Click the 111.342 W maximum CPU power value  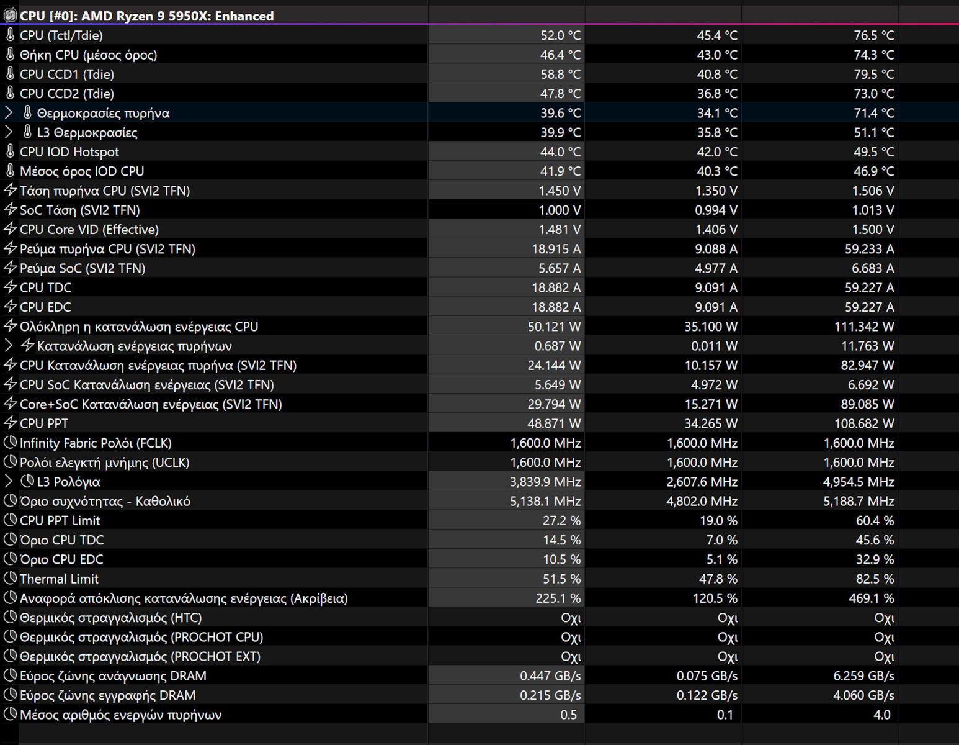coord(863,327)
